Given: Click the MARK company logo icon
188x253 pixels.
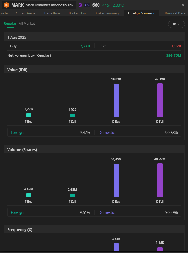Looking at the screenshot, I should pyautogui.click(x=7, y=5).
